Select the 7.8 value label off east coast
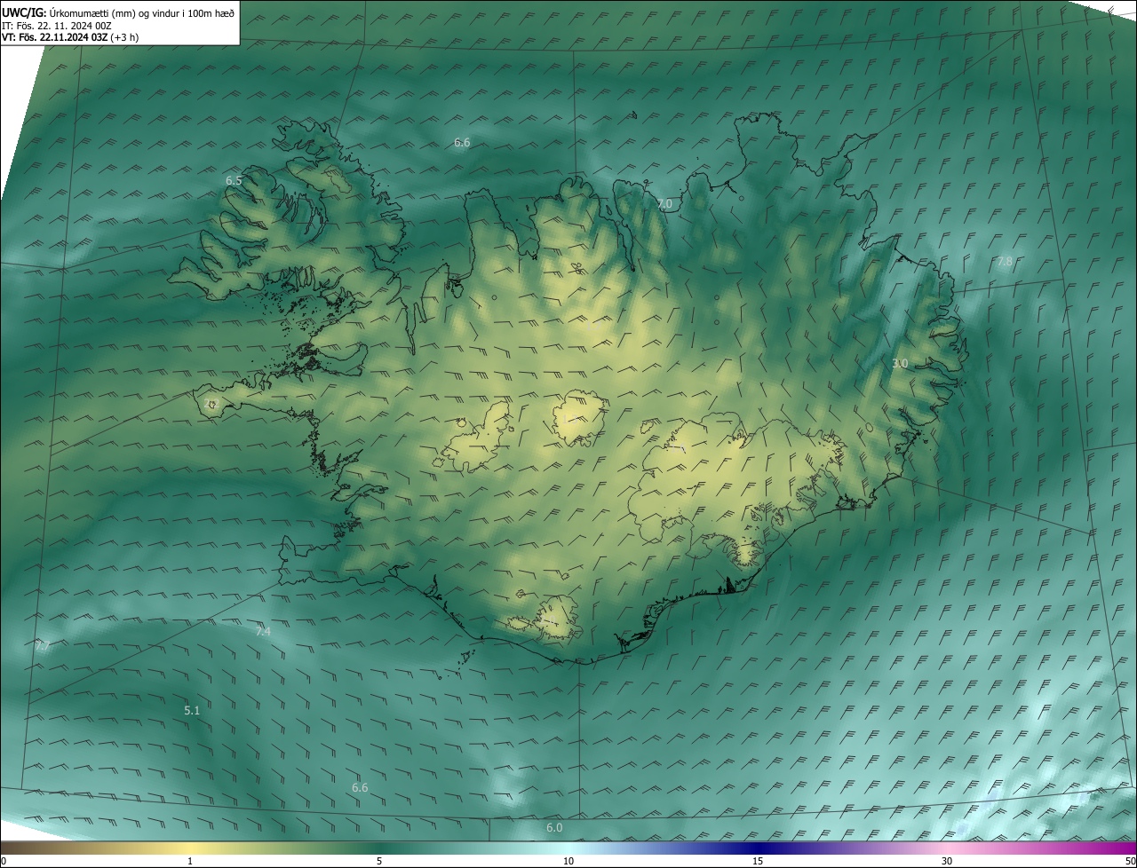This screenshot has width=1137, height=868. click(x=1004, y=262)
